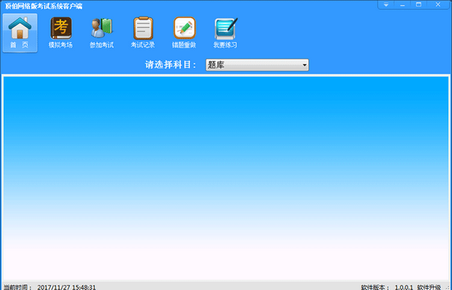View 考试记录 exam records clipboard icon
This screenshot has width=452, height=290.
(143, 33)
